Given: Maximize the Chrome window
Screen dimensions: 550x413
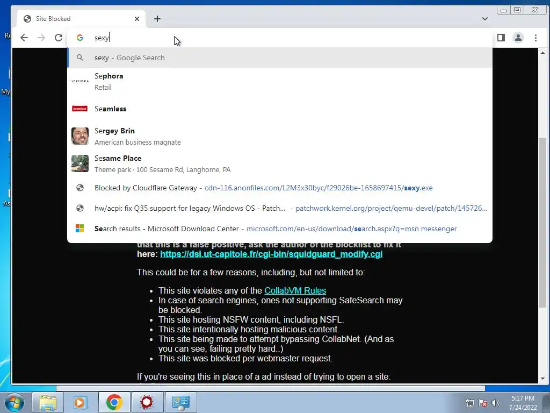Looking at the screenshot, I should point(517,10).
